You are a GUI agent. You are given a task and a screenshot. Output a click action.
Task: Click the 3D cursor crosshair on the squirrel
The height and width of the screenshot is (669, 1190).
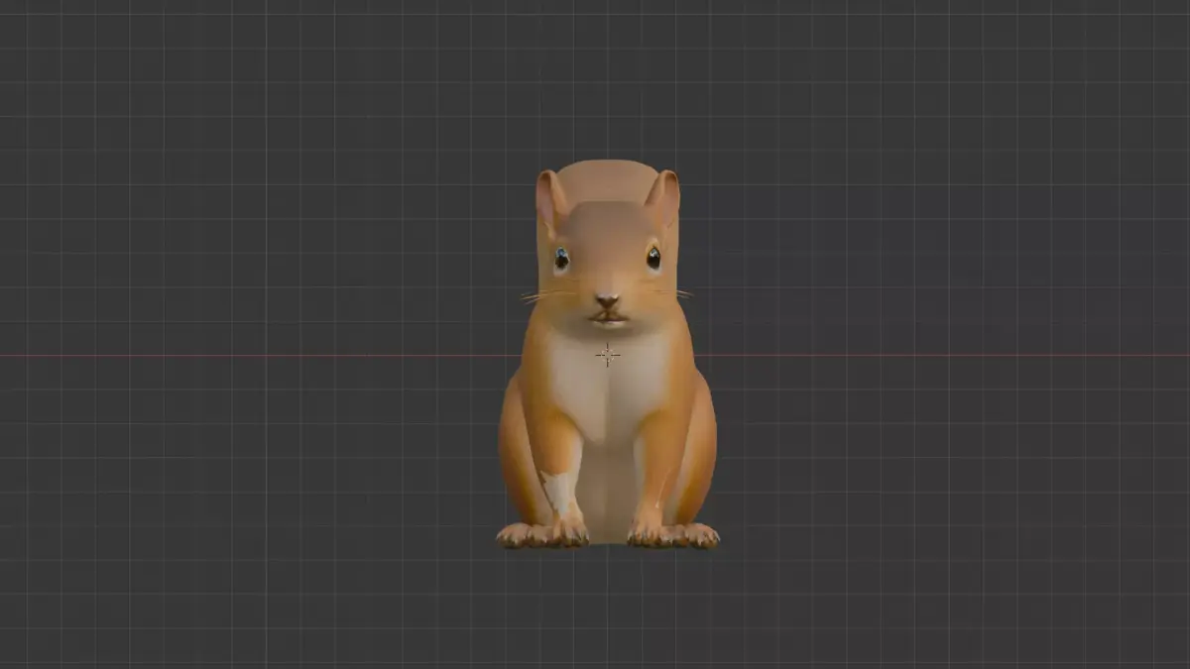point(608,355)
